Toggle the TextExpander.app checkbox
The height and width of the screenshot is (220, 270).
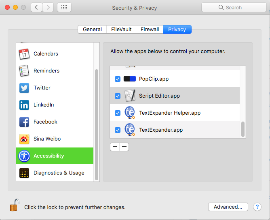click(x=118, y=130)
